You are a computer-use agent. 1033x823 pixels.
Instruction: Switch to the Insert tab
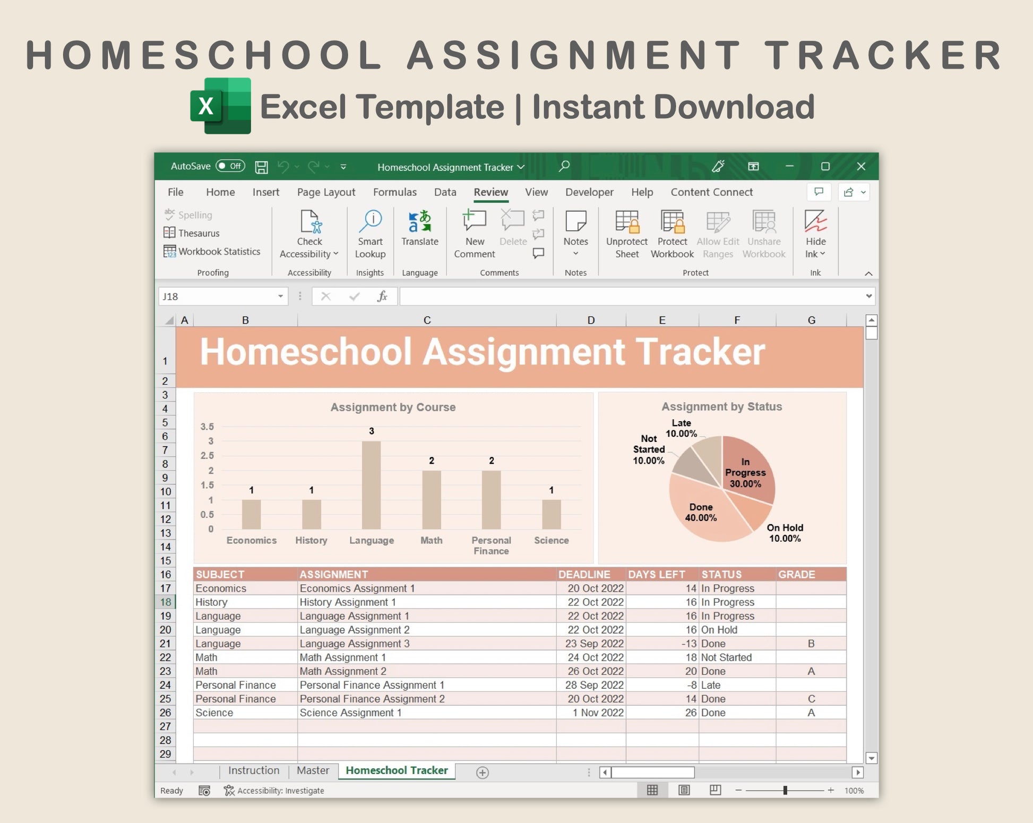pos(265,192)
